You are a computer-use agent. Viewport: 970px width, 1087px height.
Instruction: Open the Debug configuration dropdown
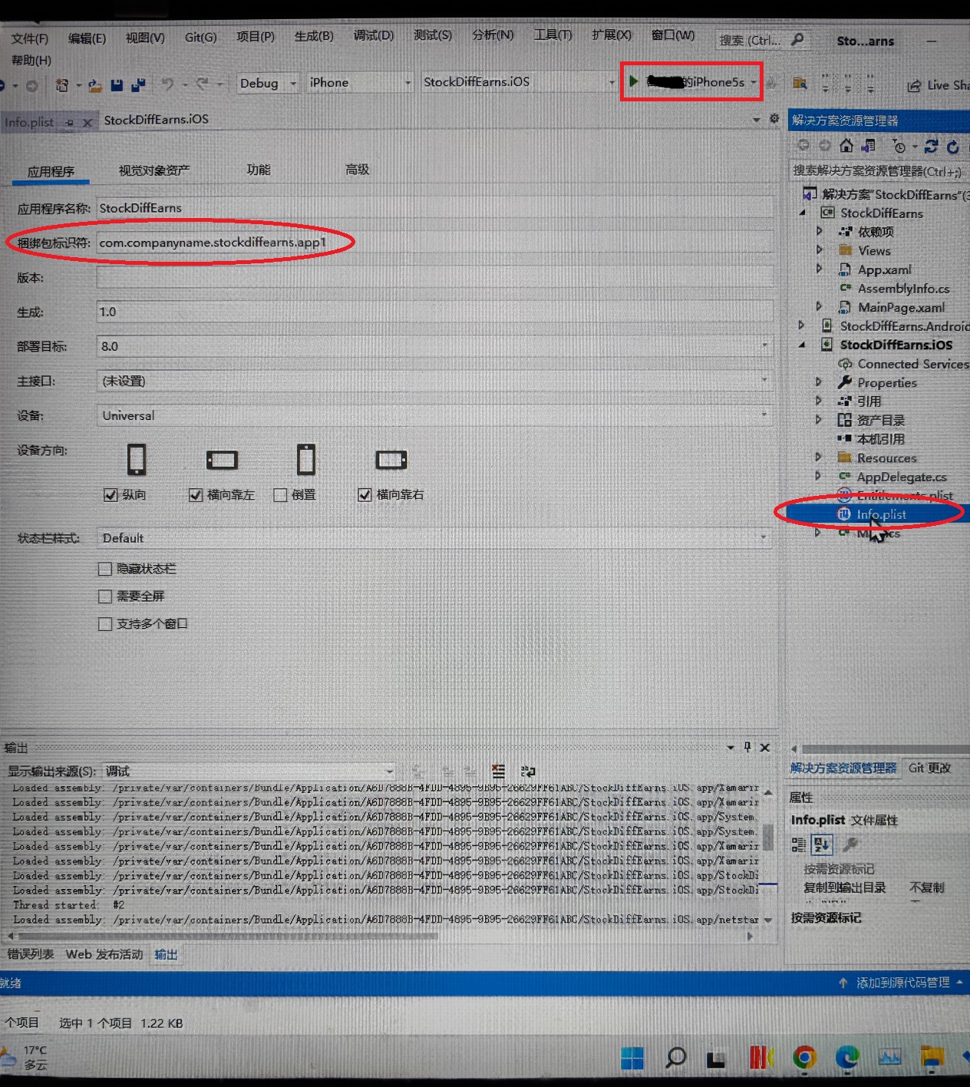292,82
